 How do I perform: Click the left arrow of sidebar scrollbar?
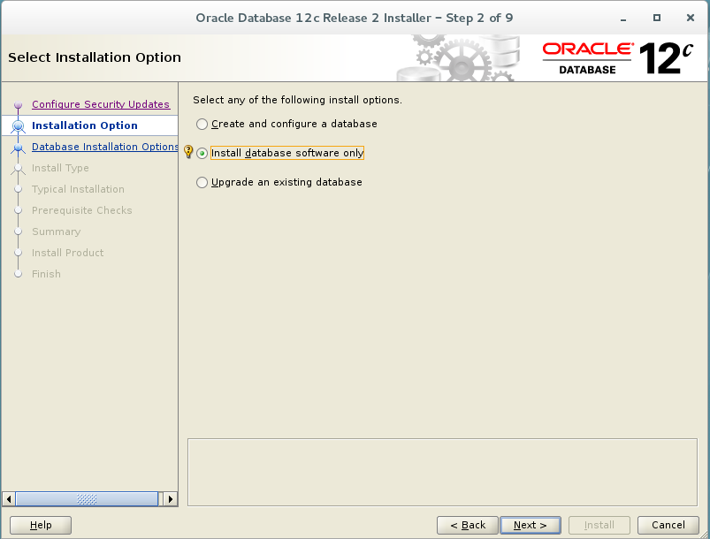(9, 499)
